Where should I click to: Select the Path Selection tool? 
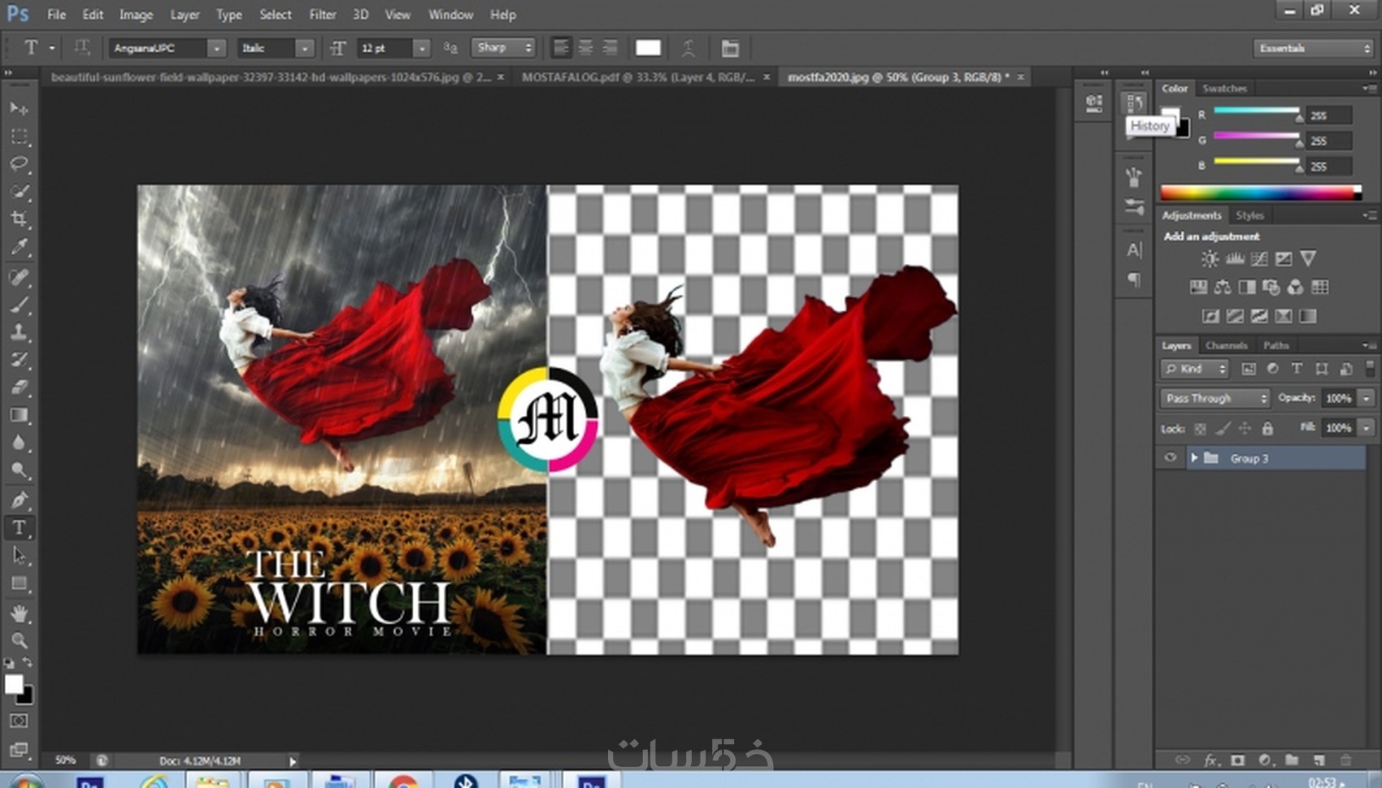20,556
